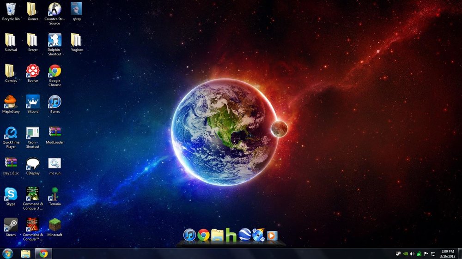Launch iTunes from the bottom dock
The image size is (462, 259).
pyautogui.click(x=189, y=235)
